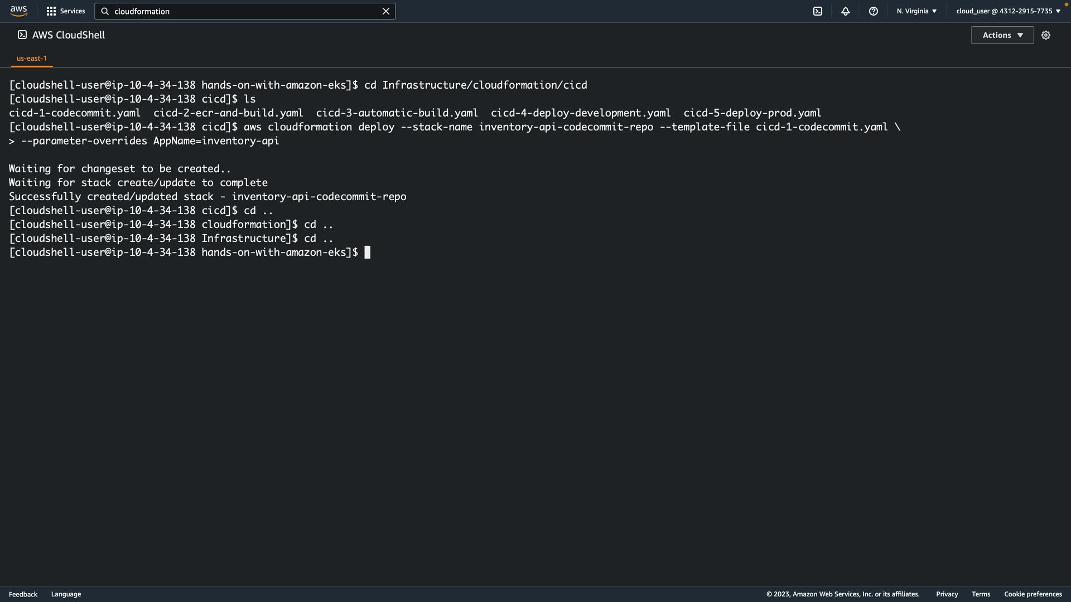Click the AWS logo home icon
1071x602 pixels.
click(18, 11)
